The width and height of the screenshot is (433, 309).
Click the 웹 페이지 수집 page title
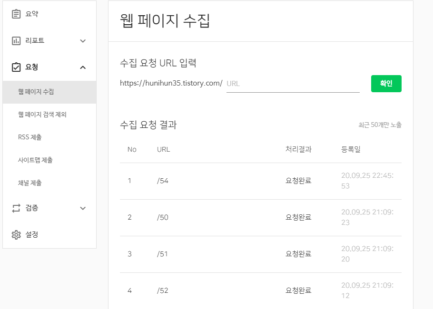(165, 21)
